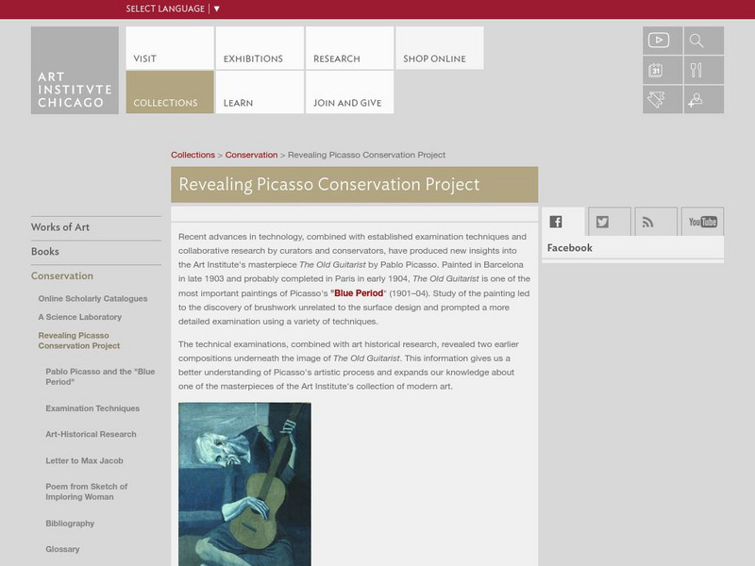Open the Research menu tile
Screen dimensions: 755x566
[349, 48]
